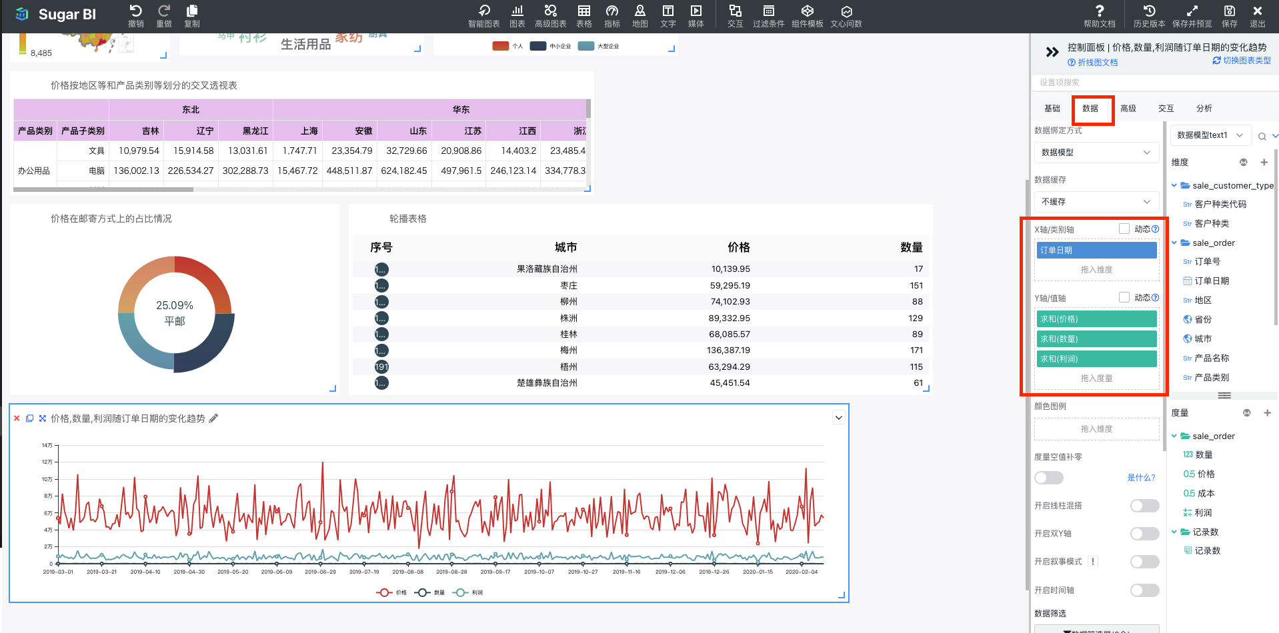
Task: Enable the 开启叙事模式 switch
Action: [1145, 562]
